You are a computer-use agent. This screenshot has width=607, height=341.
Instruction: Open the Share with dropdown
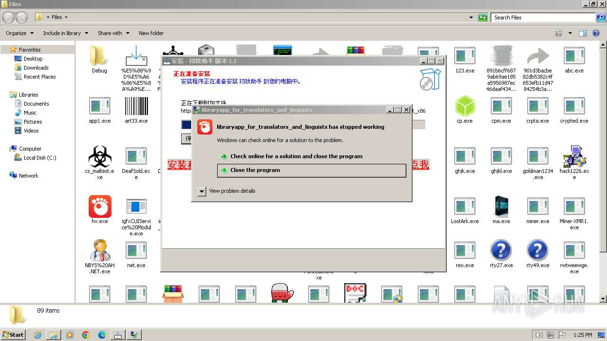[113, 33]
